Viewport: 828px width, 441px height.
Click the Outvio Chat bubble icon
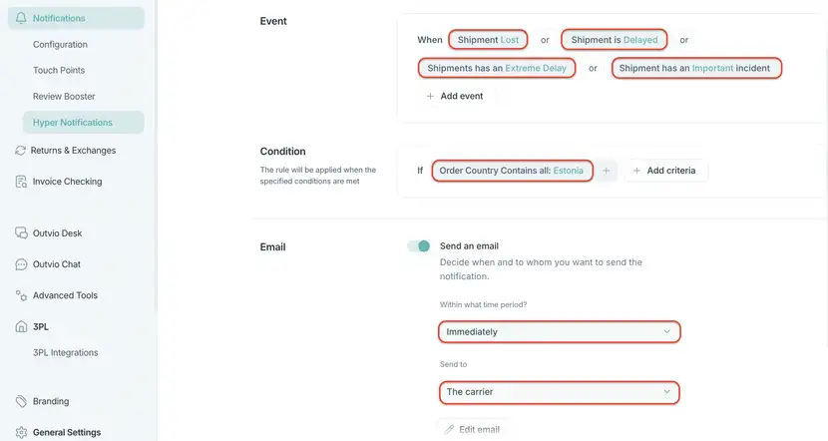21,264
